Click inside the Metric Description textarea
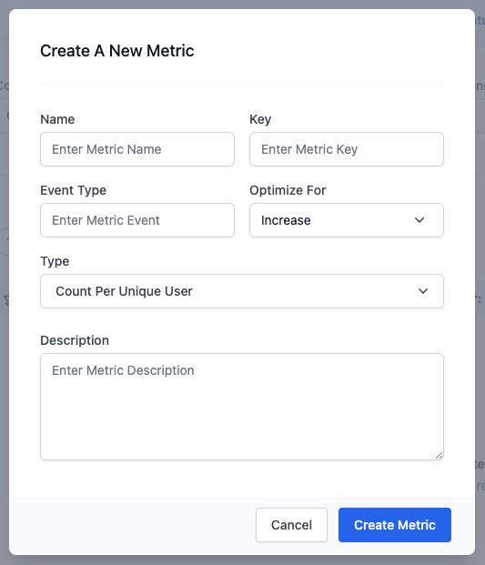 coord(242,407)
